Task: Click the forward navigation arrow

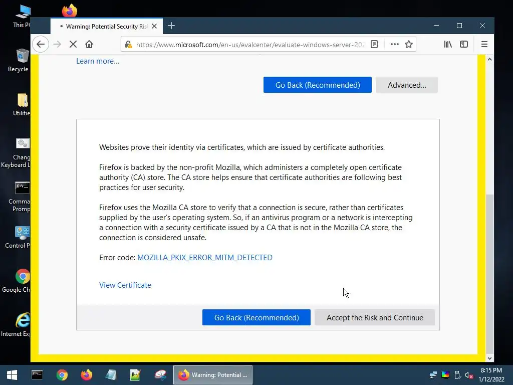Action: click(57, 44)
